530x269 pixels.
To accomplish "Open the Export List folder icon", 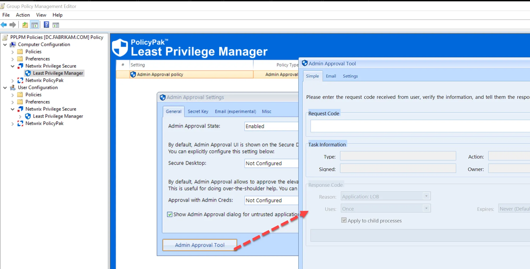I will [24, 25].
